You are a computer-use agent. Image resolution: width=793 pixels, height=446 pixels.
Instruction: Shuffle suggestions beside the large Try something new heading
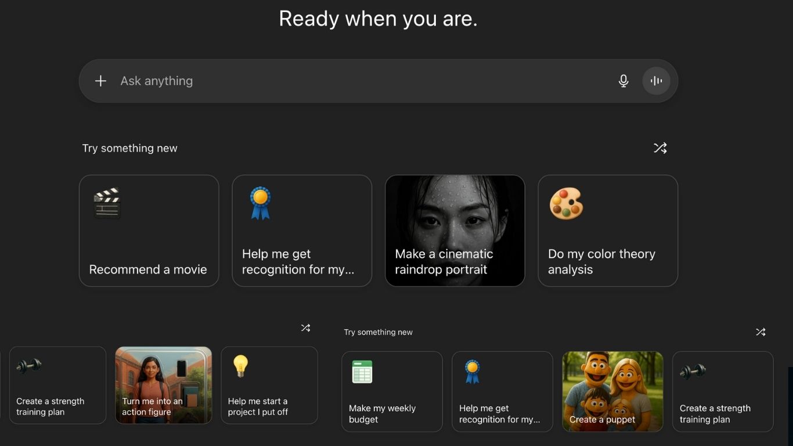point(660,148)
